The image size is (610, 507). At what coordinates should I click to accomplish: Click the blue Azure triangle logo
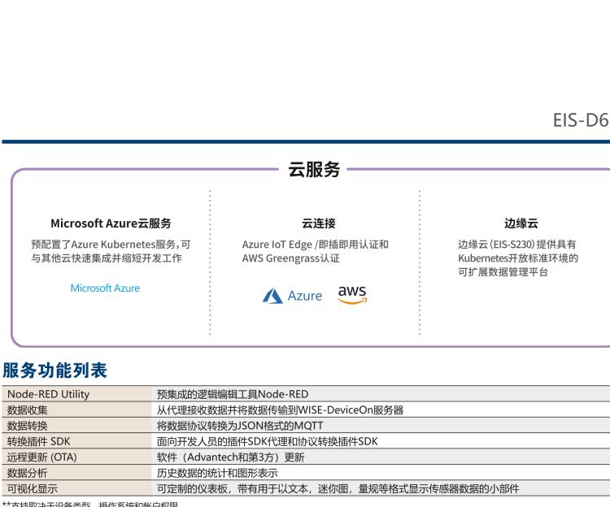point(272,297)
